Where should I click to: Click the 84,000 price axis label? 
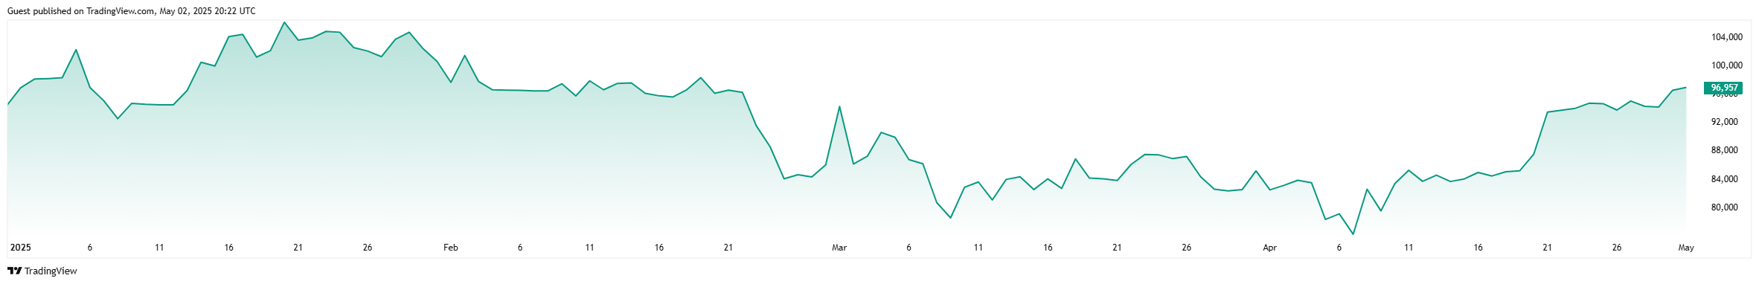tap(1726, 179)
